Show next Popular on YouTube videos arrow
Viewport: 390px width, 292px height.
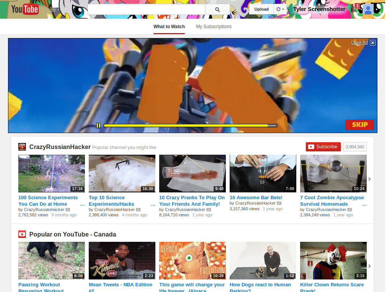click(369, 266)
